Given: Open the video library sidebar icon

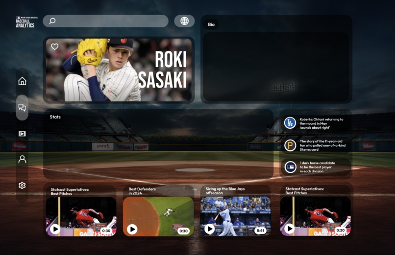Looking at the screenshot, I should (x=22, y=134).
